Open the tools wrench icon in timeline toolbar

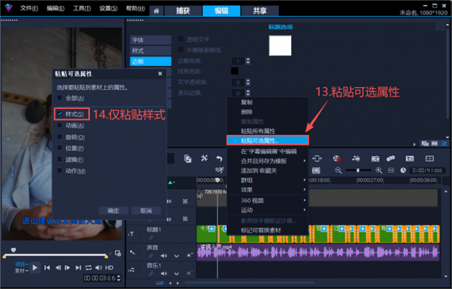pyautogui.click(x=204, y=158)
